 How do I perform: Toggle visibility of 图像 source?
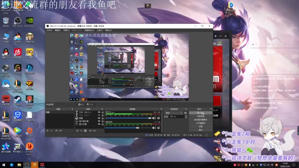[99, 118]
